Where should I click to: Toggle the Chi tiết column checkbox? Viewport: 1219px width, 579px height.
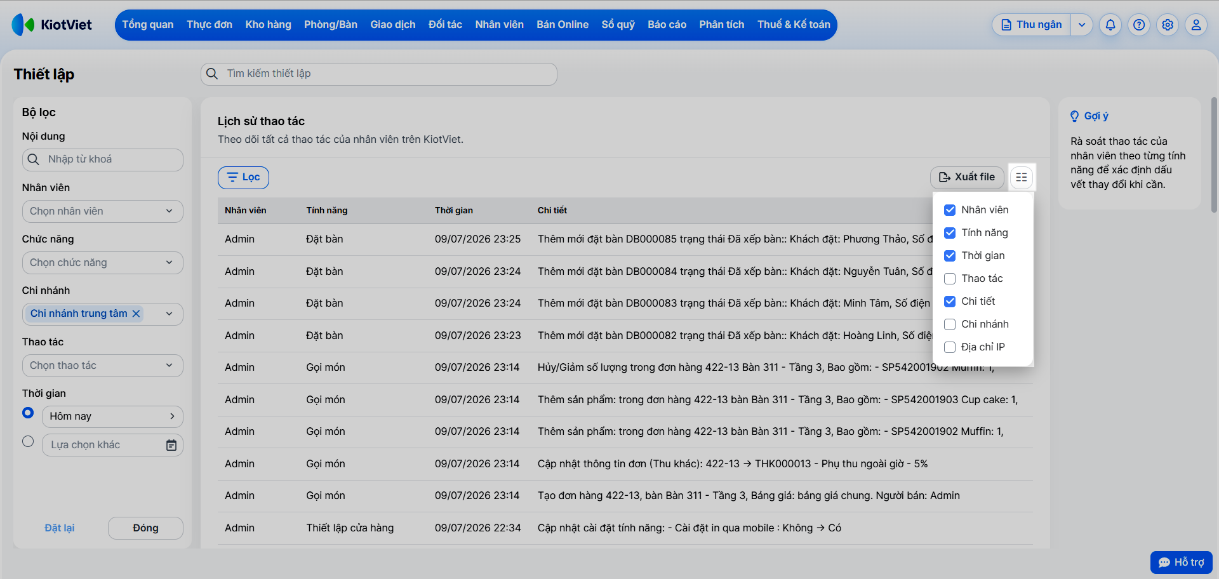click(x=950, y=302)
